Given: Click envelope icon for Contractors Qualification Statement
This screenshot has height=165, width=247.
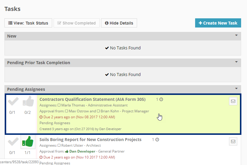Looking at the screenshot, I should tap(233, 101).
